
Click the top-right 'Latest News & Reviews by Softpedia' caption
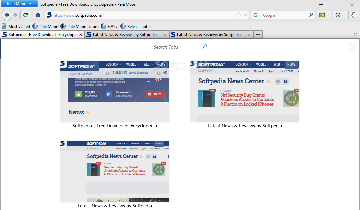245,126
